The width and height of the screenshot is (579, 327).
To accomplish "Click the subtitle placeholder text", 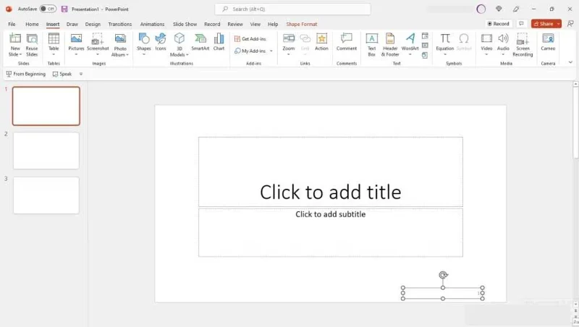I will tap(331, 214).
